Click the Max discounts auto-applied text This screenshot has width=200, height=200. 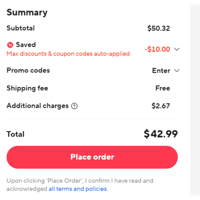68,54
